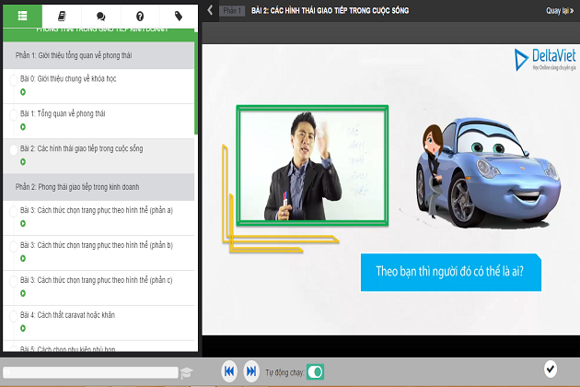Screen dimensions: 580x387
Task: Open the help question-mark tab
Action: (140, 16)
